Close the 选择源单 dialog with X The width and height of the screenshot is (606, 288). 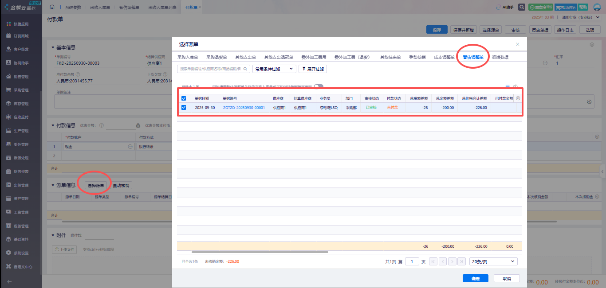point(517,44)
